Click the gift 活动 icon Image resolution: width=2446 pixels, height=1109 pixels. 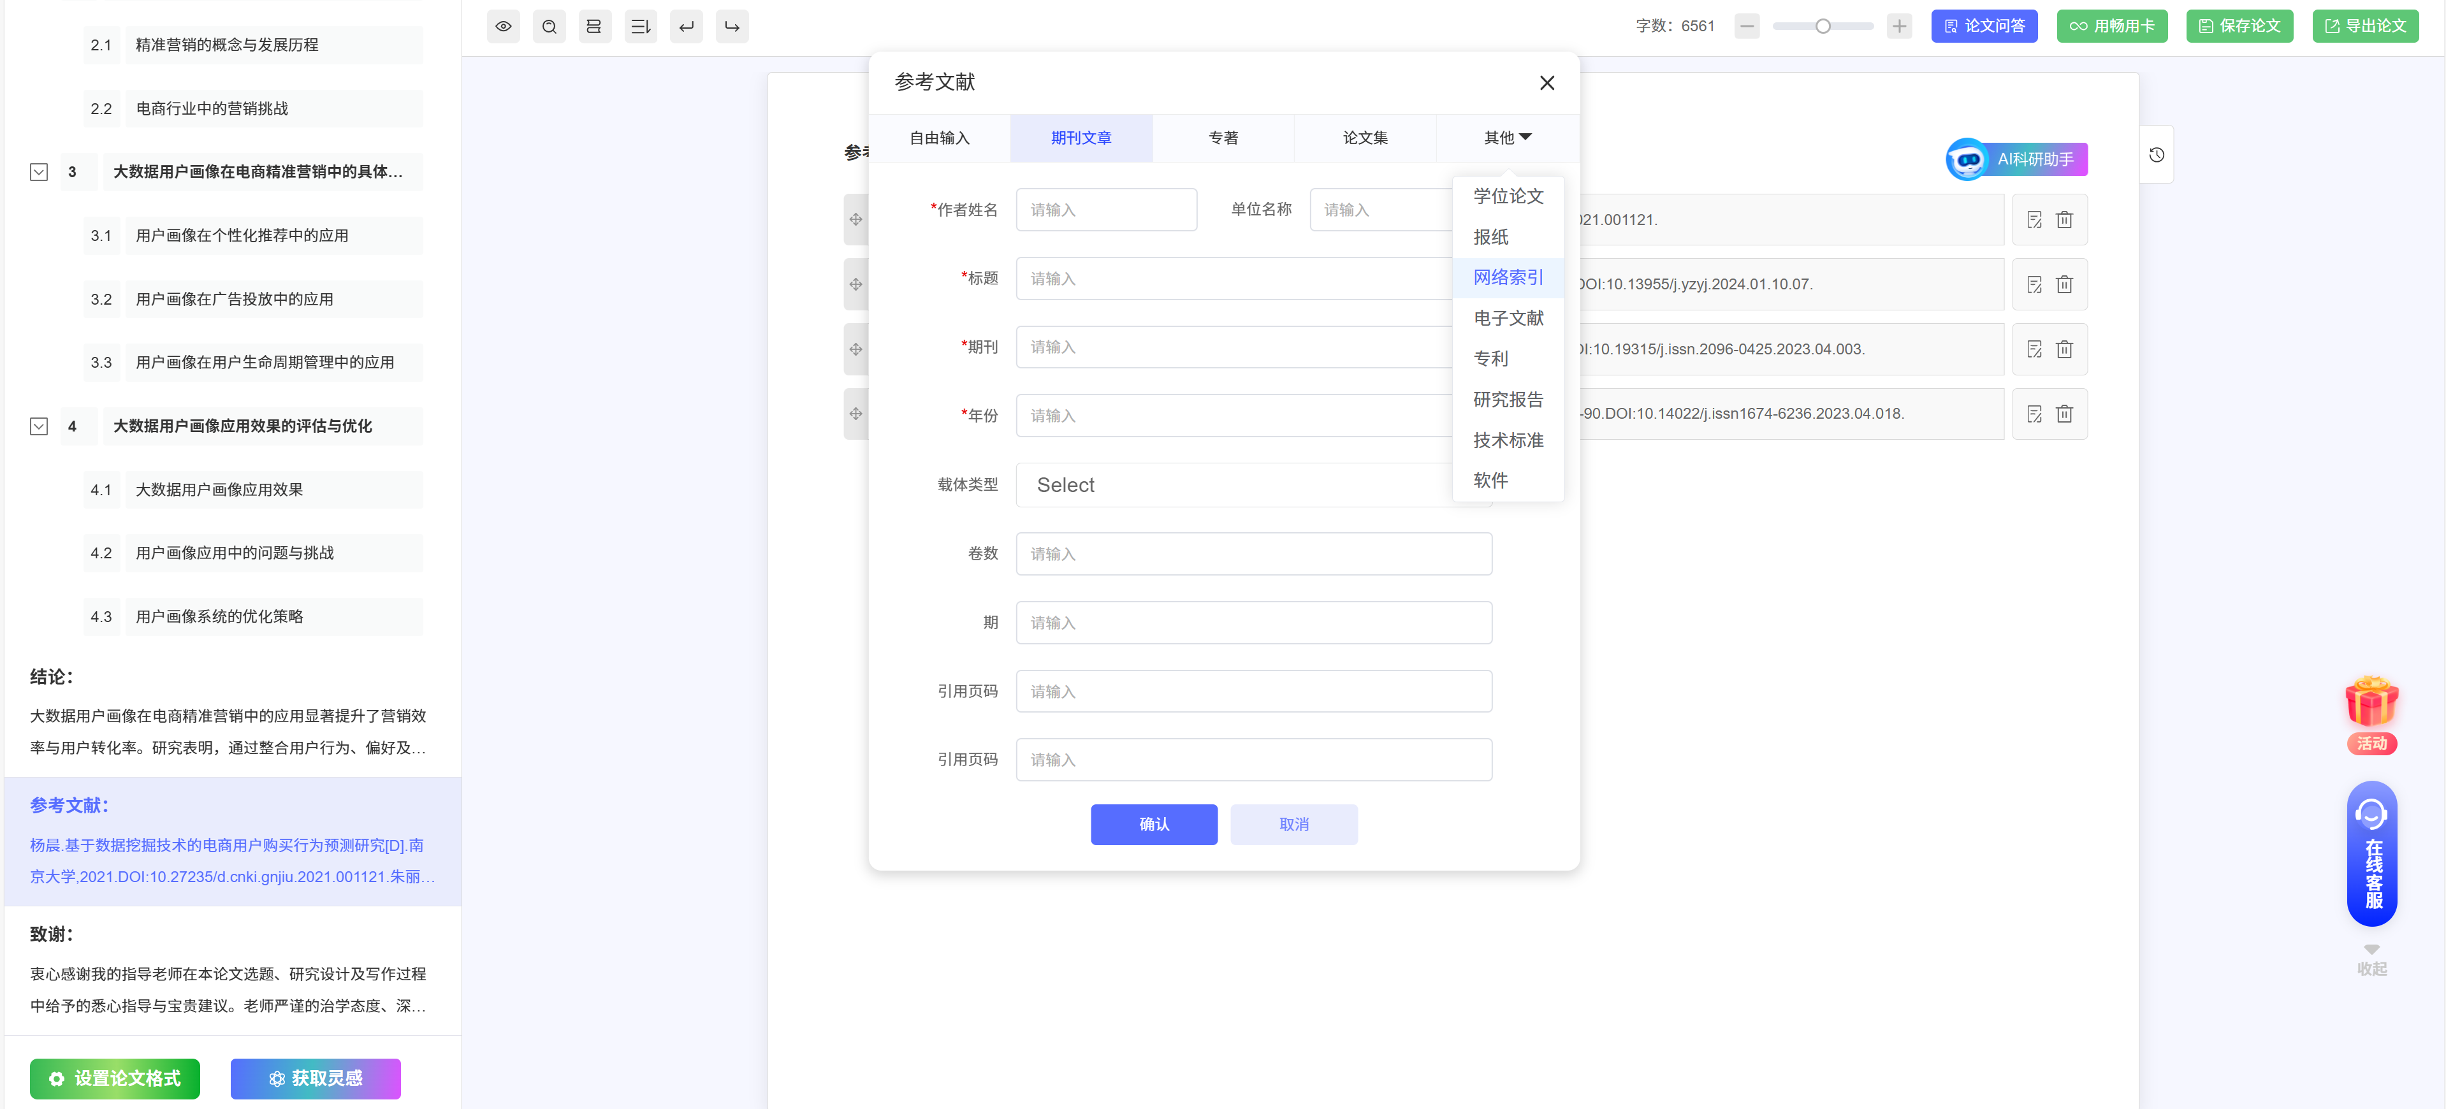pyautogui.click(x=2371, y=704)
